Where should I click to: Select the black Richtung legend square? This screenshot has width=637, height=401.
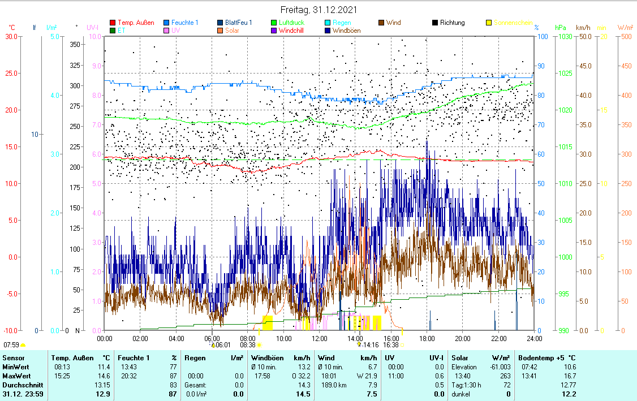[x=435, y=23]
